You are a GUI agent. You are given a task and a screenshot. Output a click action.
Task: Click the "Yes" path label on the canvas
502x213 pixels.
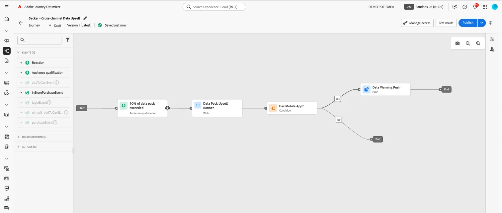point(338,99)
